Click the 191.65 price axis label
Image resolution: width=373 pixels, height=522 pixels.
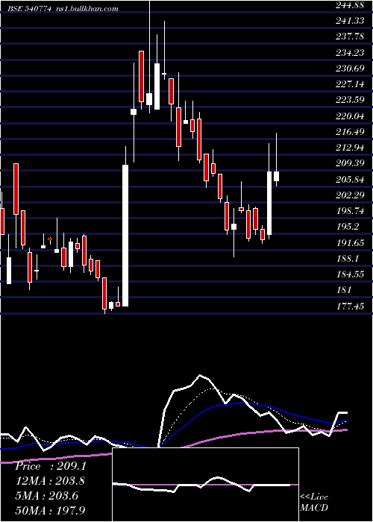(350, 243)
